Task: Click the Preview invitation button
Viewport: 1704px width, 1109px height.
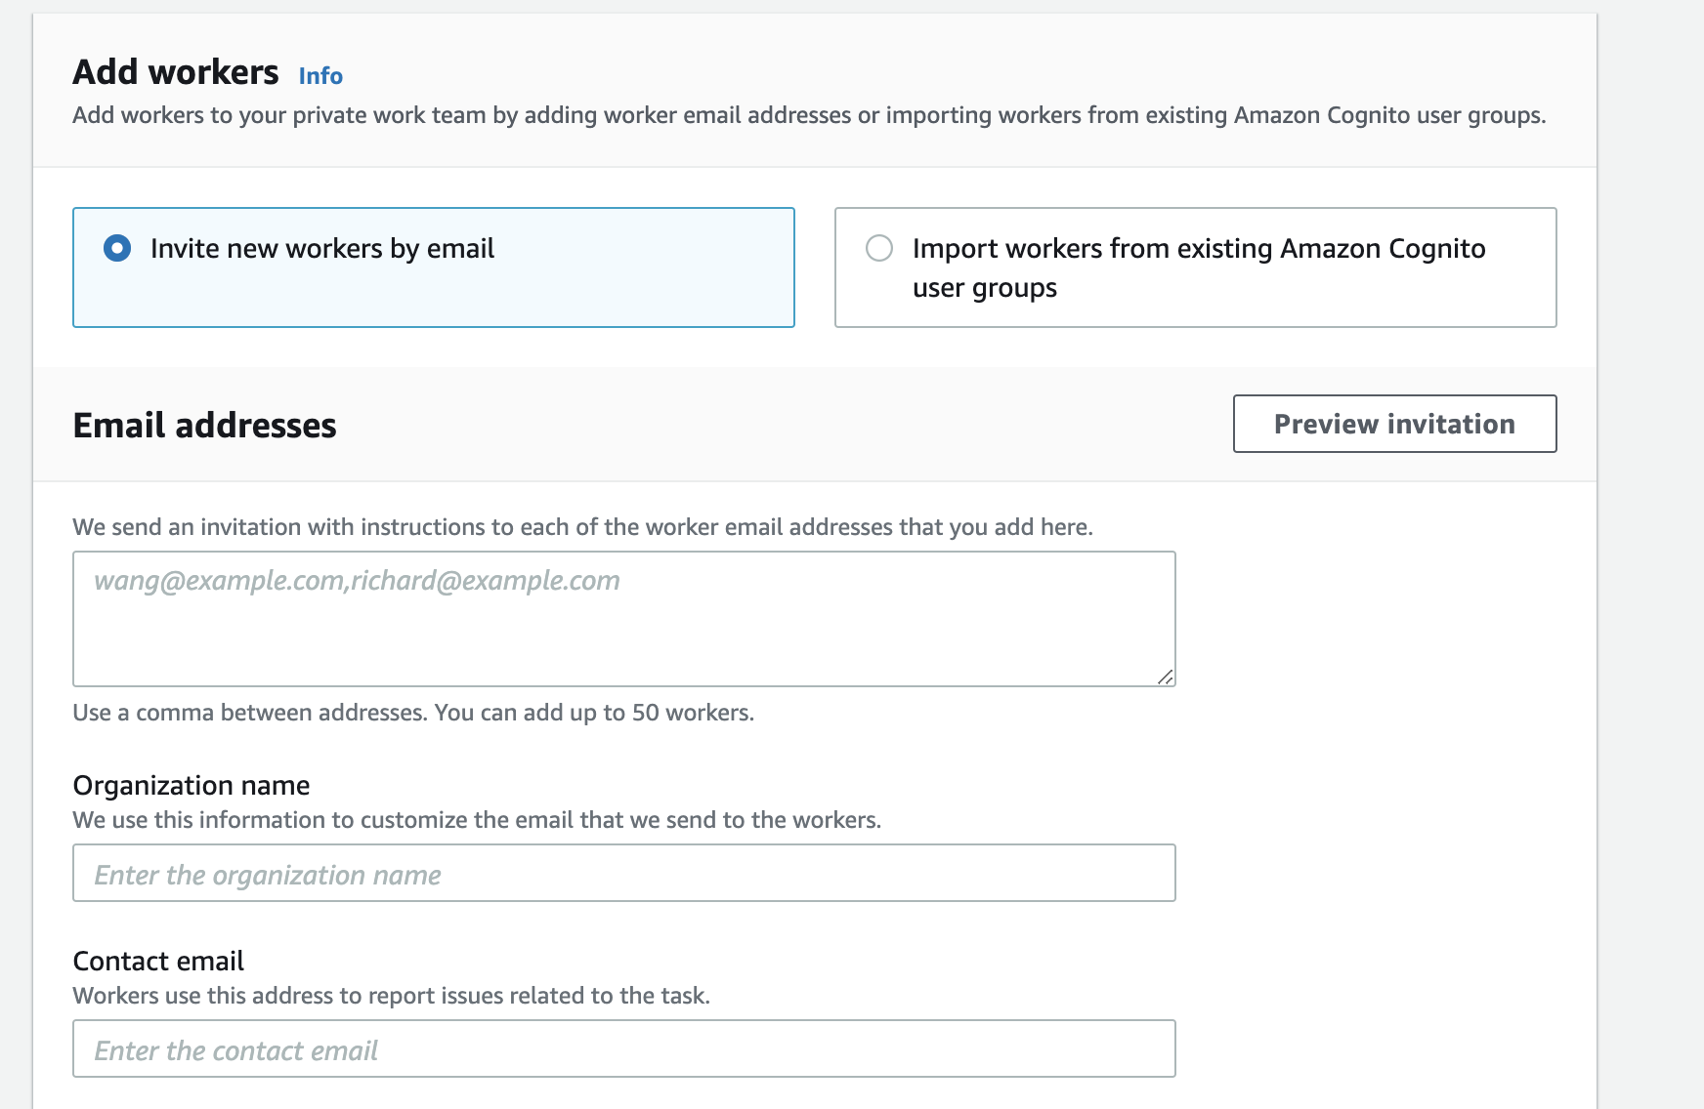Action: point(1394,424)
